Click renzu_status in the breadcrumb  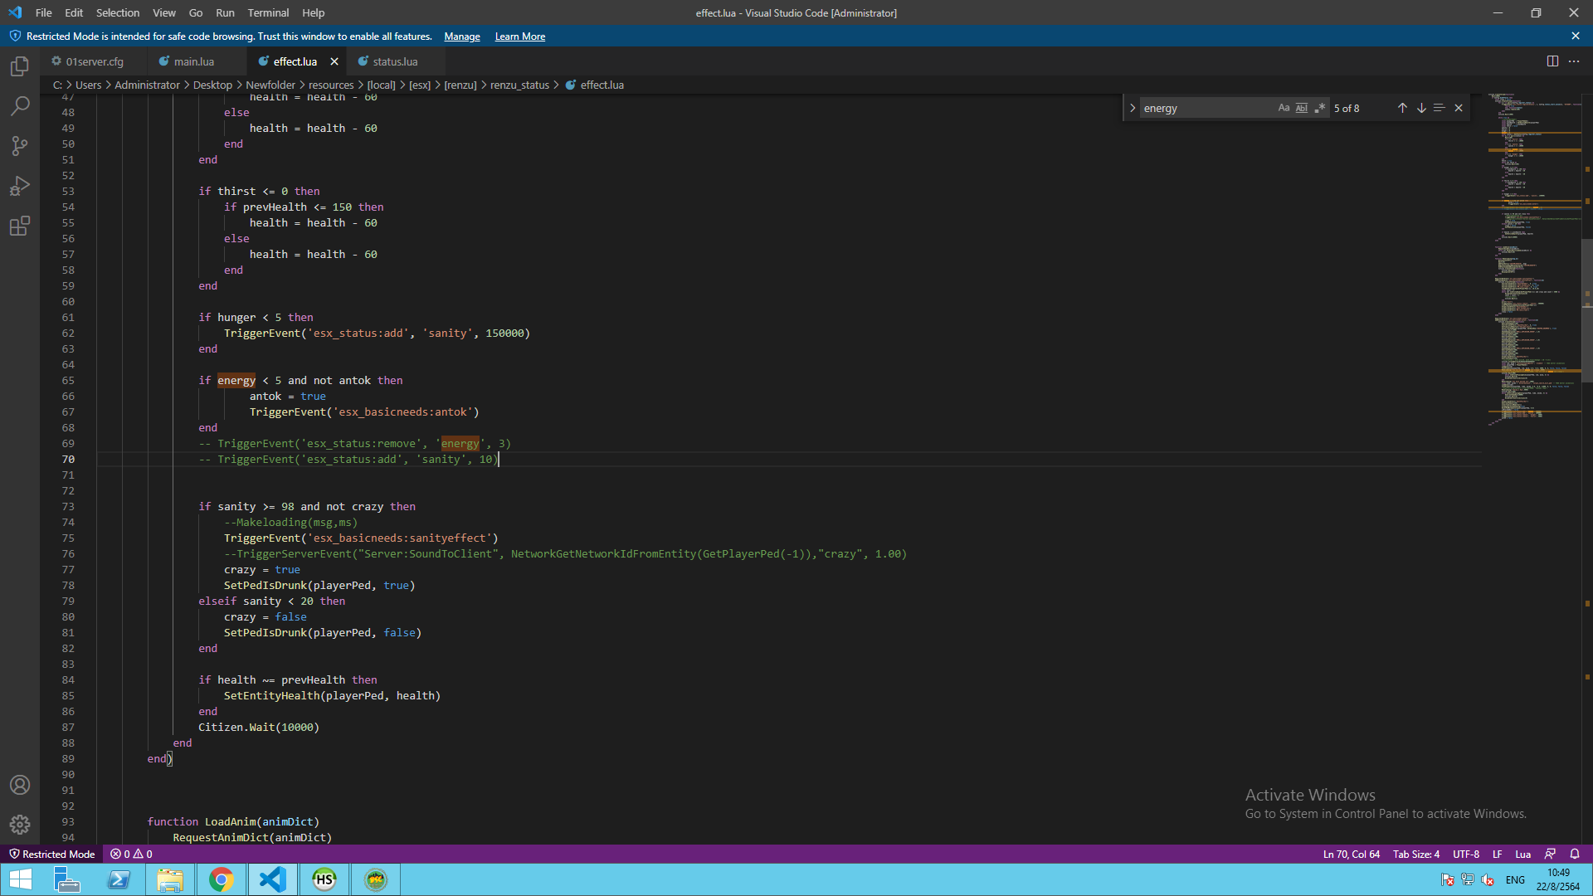[519, 85]
